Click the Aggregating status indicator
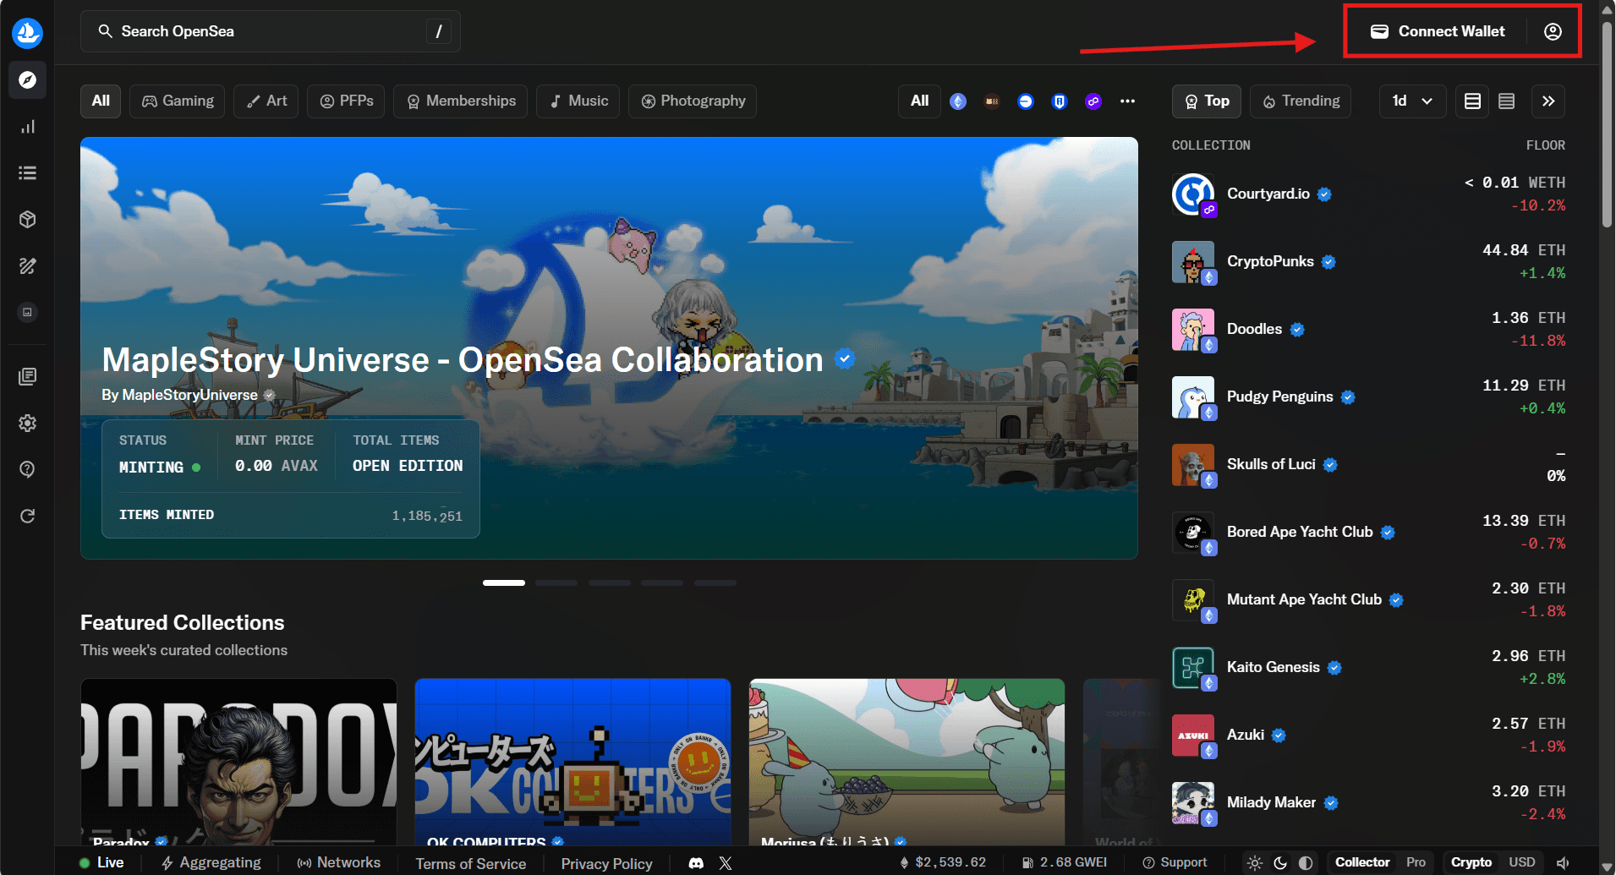 [211, 862]
